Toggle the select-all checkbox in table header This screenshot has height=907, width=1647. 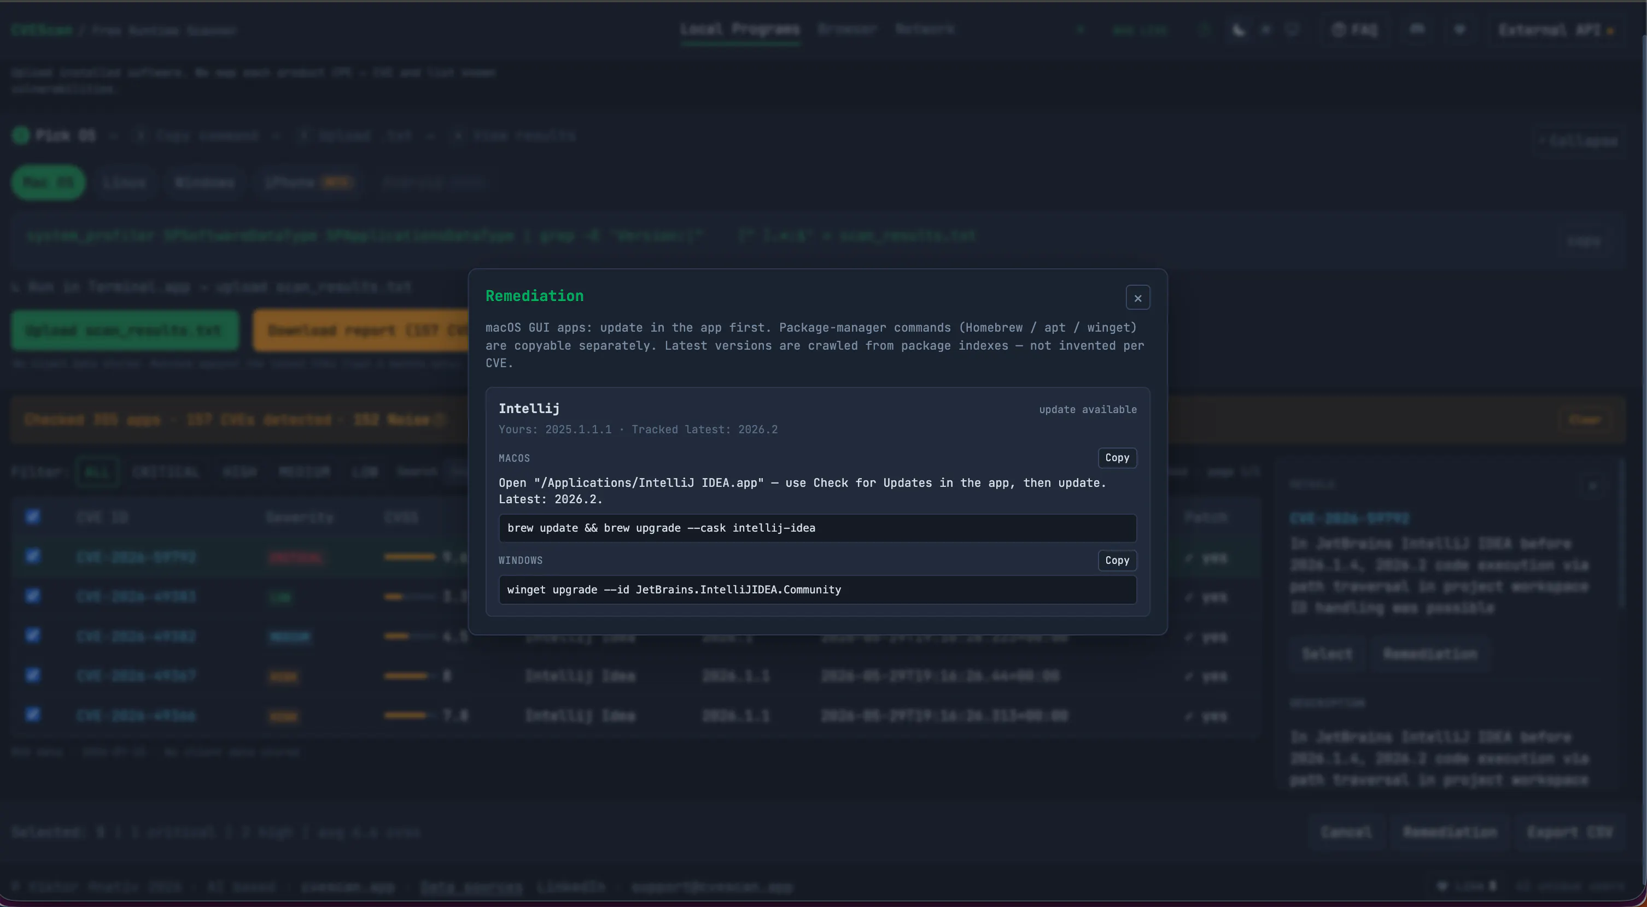33,516
